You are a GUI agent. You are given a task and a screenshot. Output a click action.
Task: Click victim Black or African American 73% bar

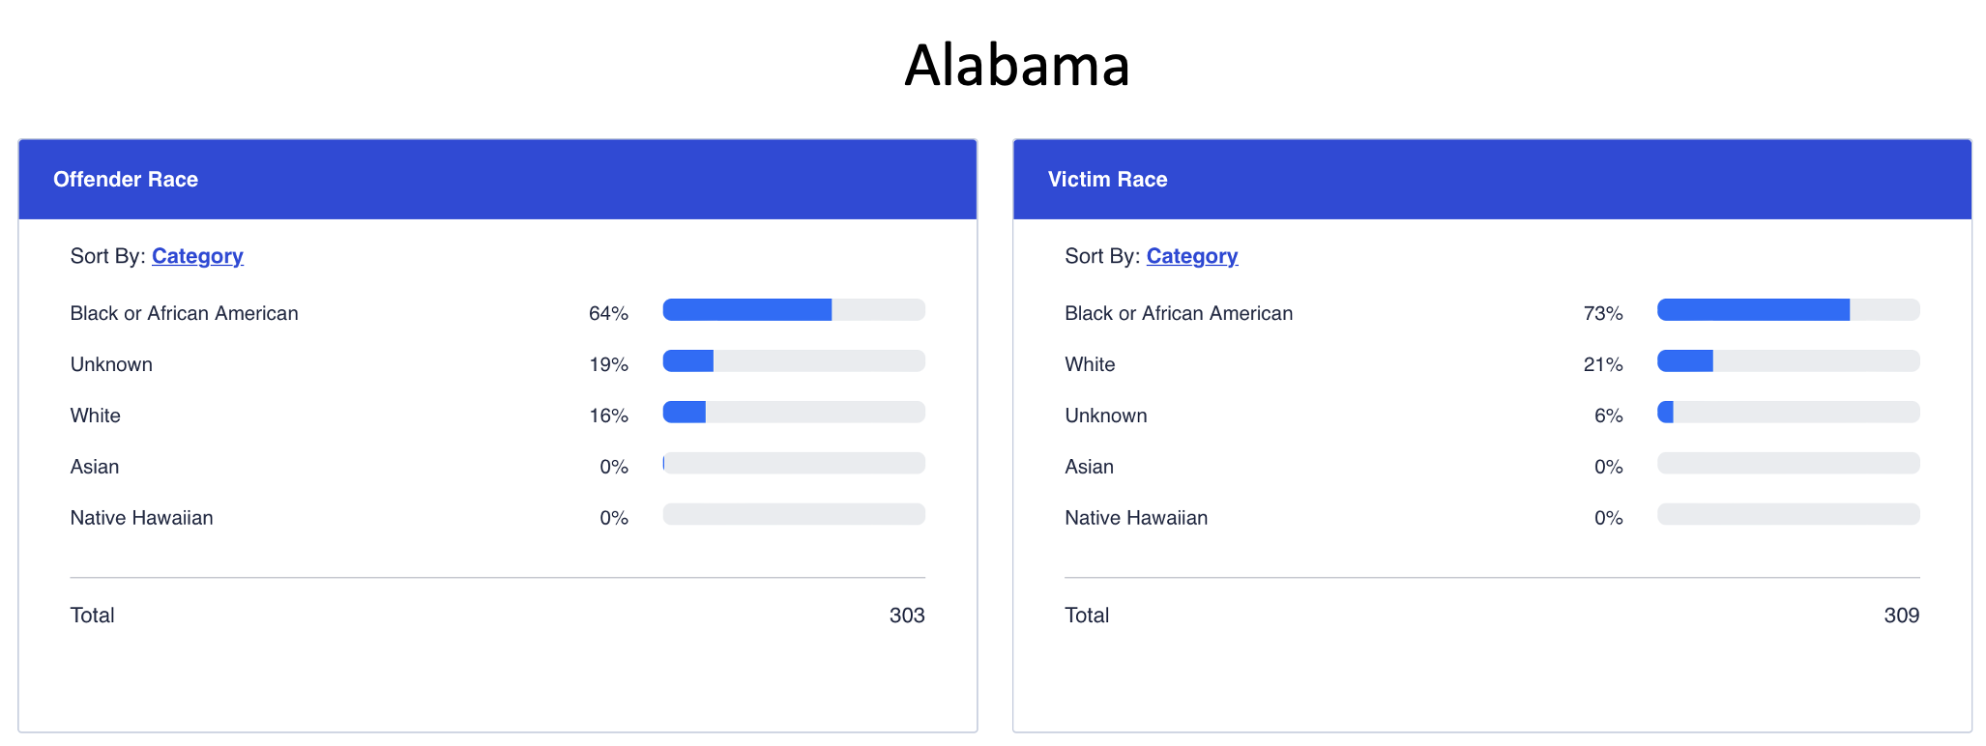coord(1788,310)
